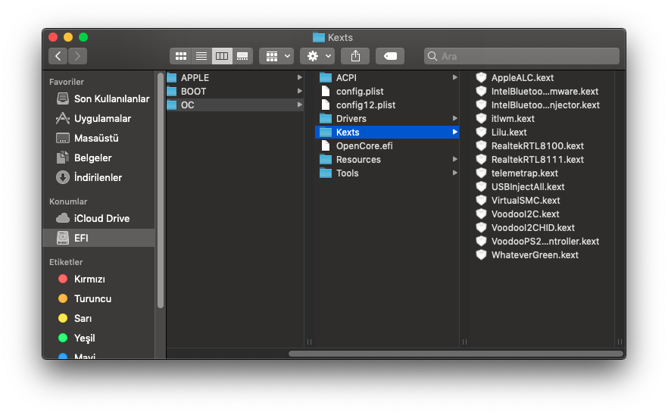Click the horizontal scrollbar at bottom
668x415 pixels.
click(x=454, y=354)
